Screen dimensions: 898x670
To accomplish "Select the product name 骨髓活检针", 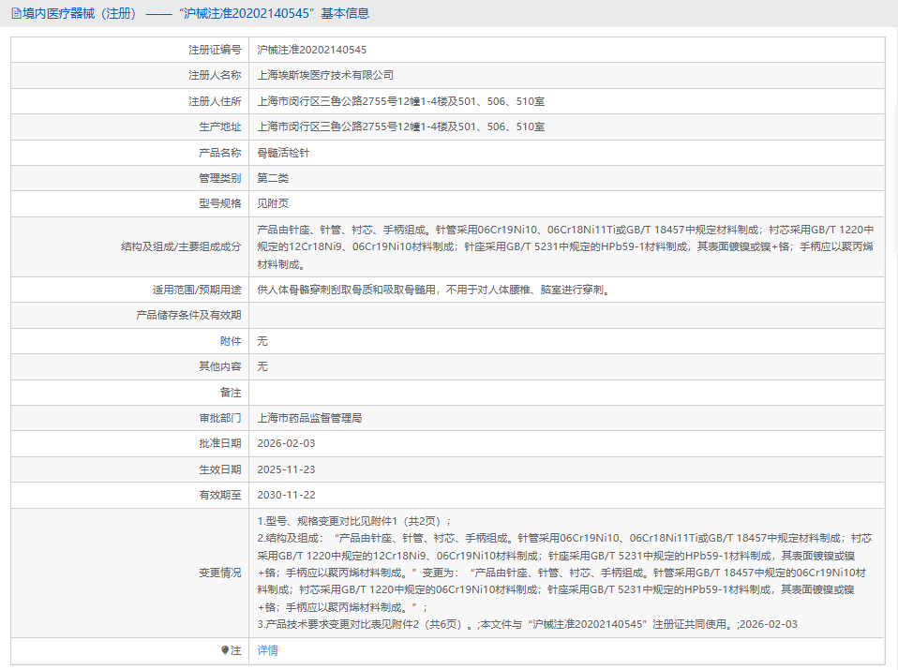I will (283, 153).
